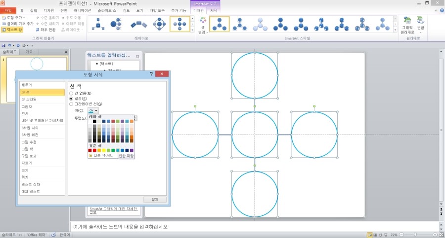Screen dimensions: 445x238
Task: Pick the red standard color swatch
Action: 94,150
